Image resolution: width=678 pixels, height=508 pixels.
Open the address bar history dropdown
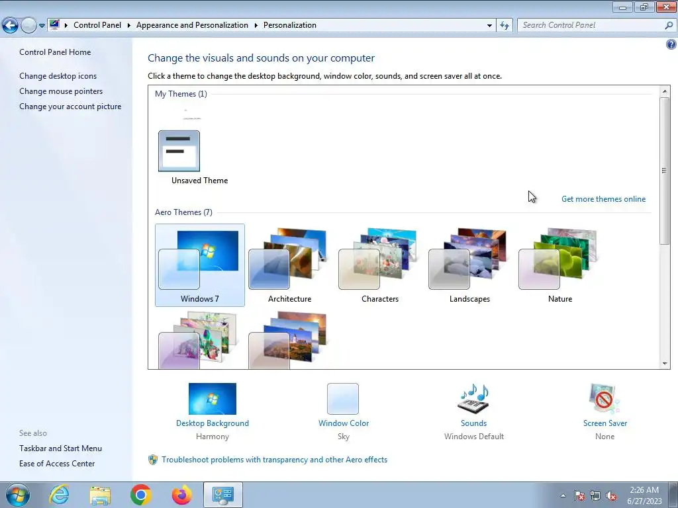(x=489, y=26)
